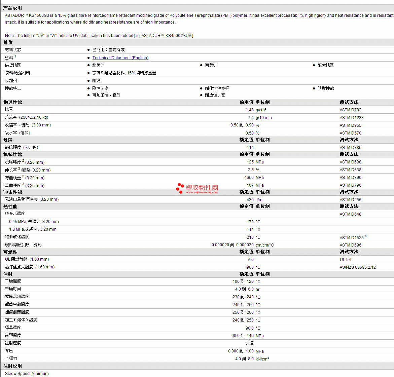
Task: Select the 125 MPa tensile strength value
Action: coord(255,162)
